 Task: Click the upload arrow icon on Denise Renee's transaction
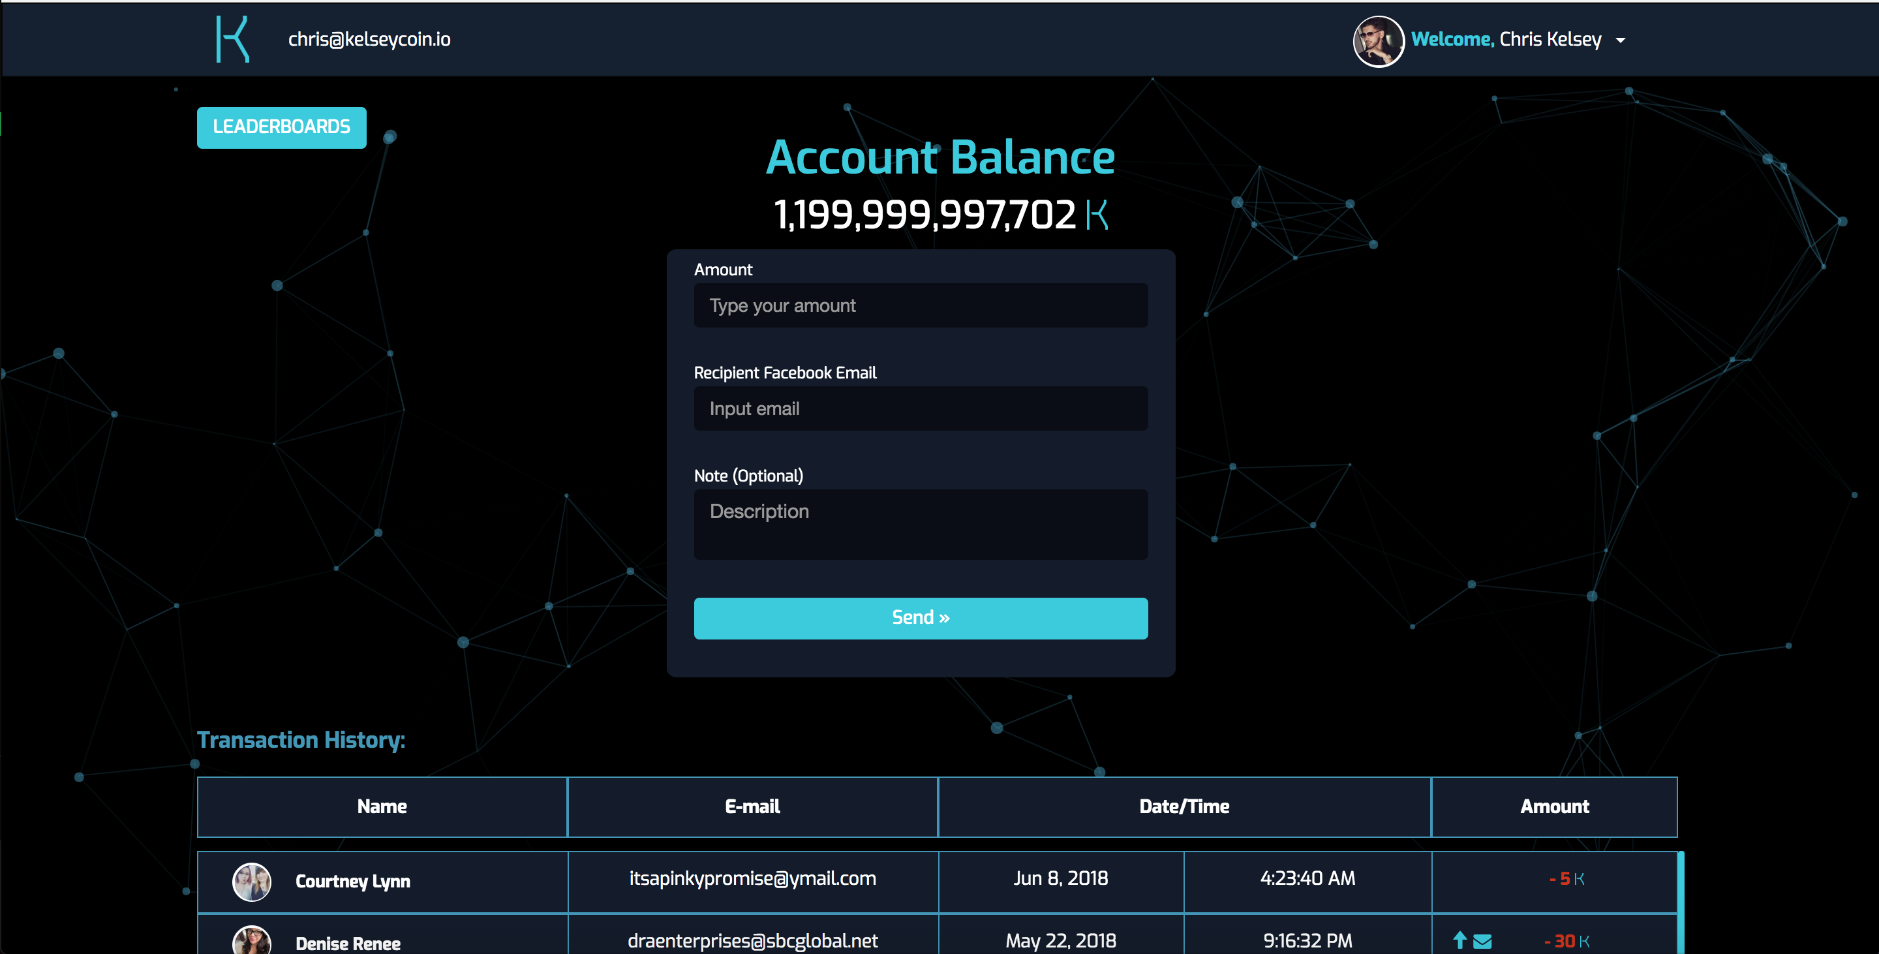click(x=1460, y=941)
